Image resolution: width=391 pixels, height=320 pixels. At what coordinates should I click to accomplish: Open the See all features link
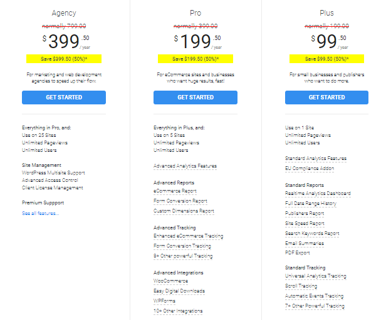pyautogui.click(x=40, y=213)
